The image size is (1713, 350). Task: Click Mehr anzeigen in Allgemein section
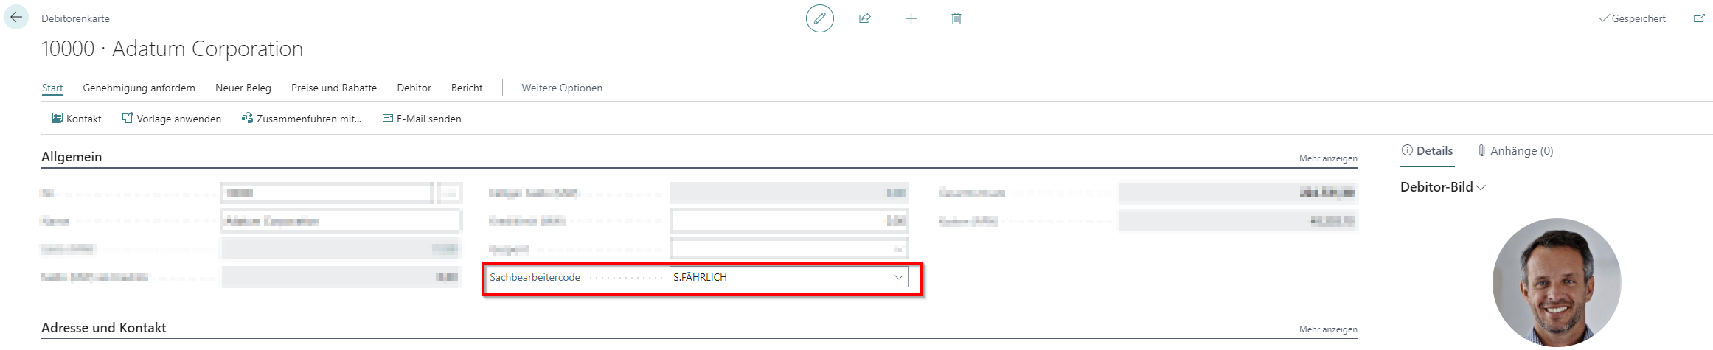click(1327, 158)
